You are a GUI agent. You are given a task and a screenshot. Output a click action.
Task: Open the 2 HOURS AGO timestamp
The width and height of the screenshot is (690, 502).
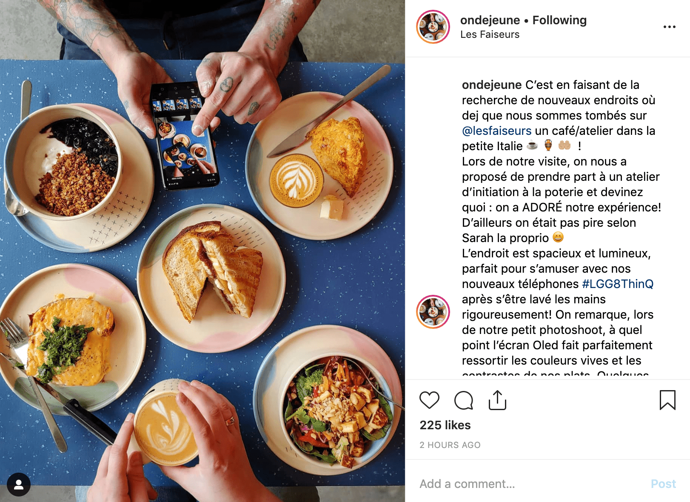coord(450,445)
